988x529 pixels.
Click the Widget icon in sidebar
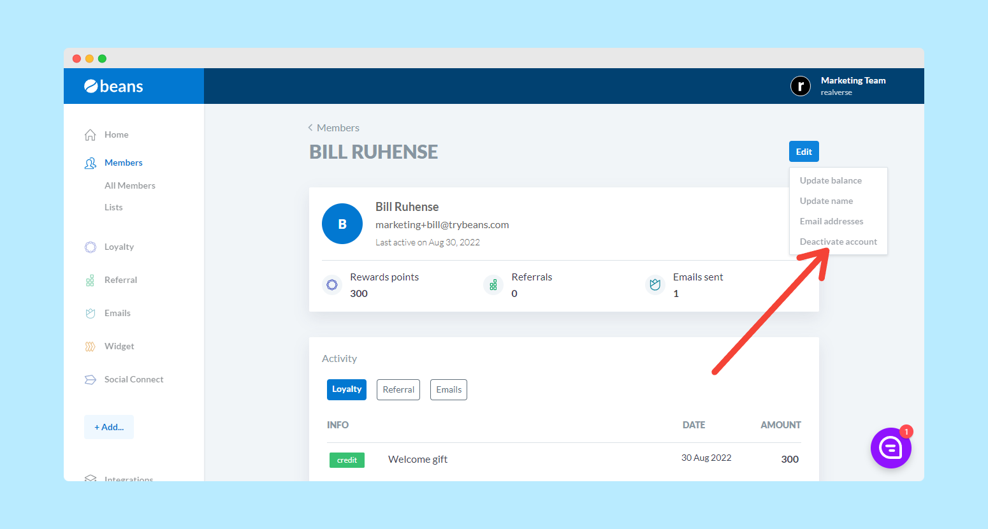coord(91,347)
